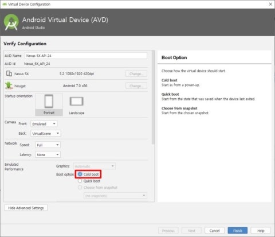Close the Virtual Device Configuration window
The width and height of the screenshot is (275, 237).
coord(270,4)
